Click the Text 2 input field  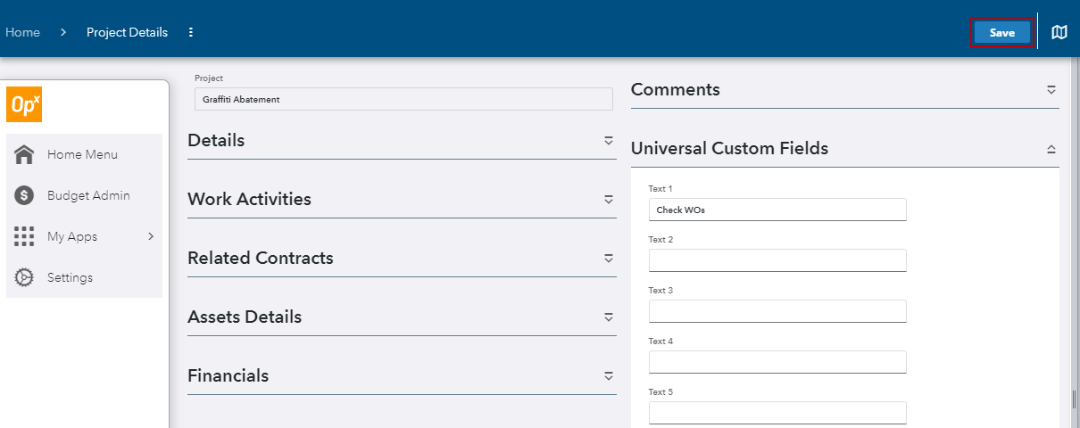tap(777, 260)
